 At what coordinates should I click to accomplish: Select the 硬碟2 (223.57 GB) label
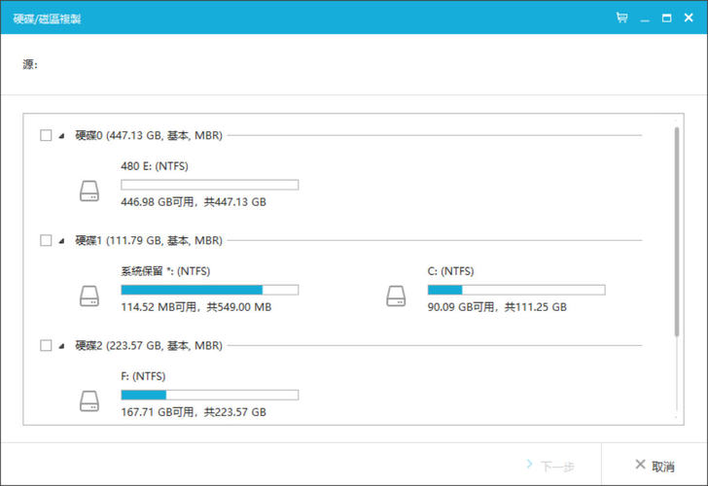click(149, 345)
